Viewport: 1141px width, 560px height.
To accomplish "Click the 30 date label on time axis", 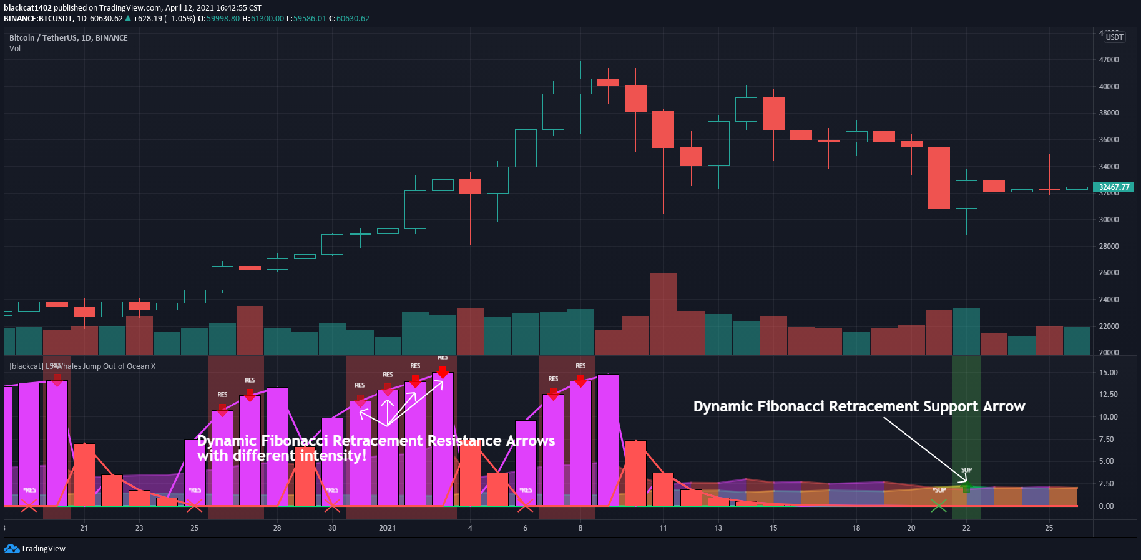I will [333, 528].
